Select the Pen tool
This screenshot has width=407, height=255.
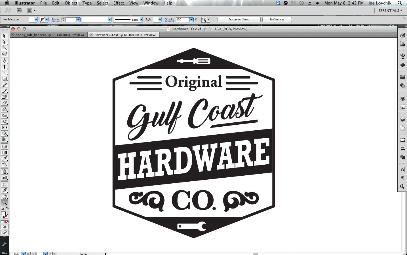click(x=5, y=61)
